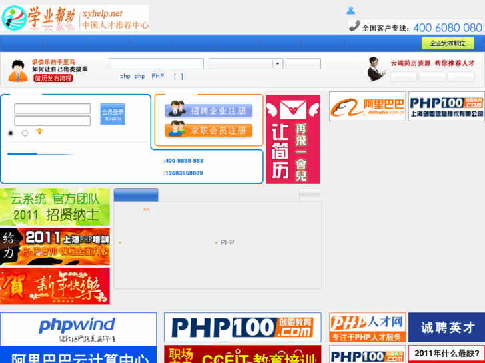This screenshot has height=363, width=485.
Task: Open the large PHP100.com 创恩教育 banner
Action: coord(243,328)
